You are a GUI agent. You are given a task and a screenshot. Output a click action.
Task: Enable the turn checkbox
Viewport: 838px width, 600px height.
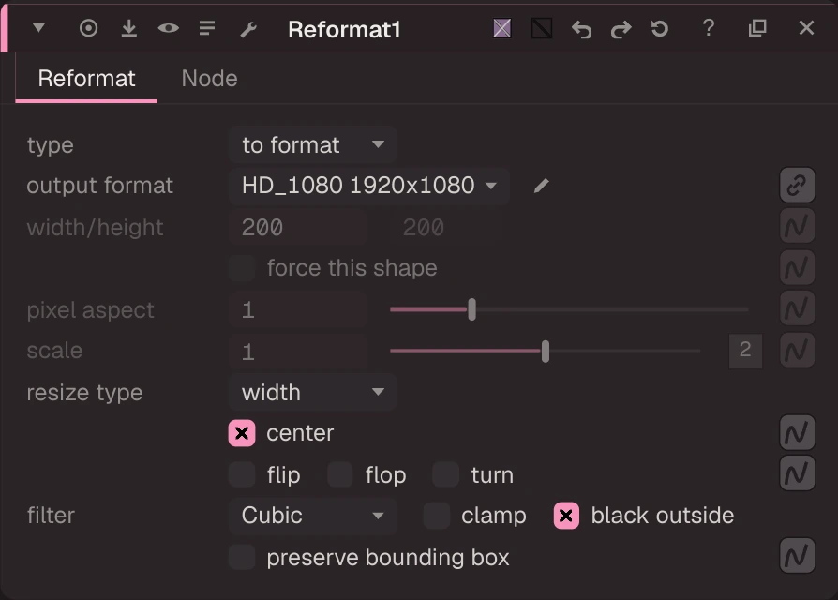[x=446, y=474]
